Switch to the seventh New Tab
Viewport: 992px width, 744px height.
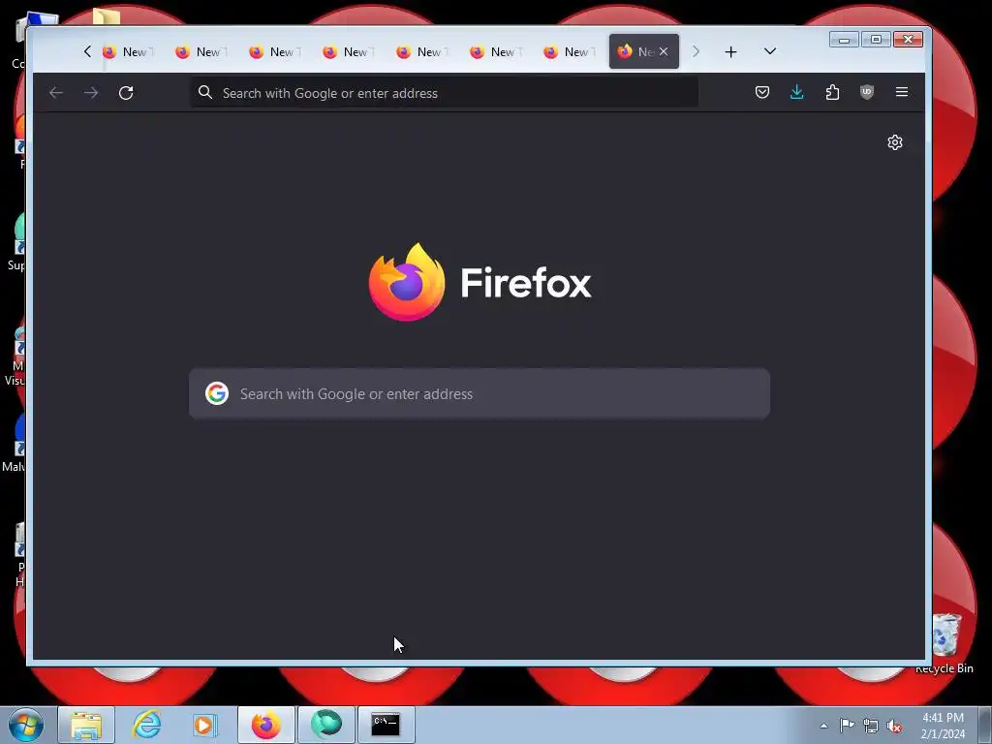tap(570, 52)
